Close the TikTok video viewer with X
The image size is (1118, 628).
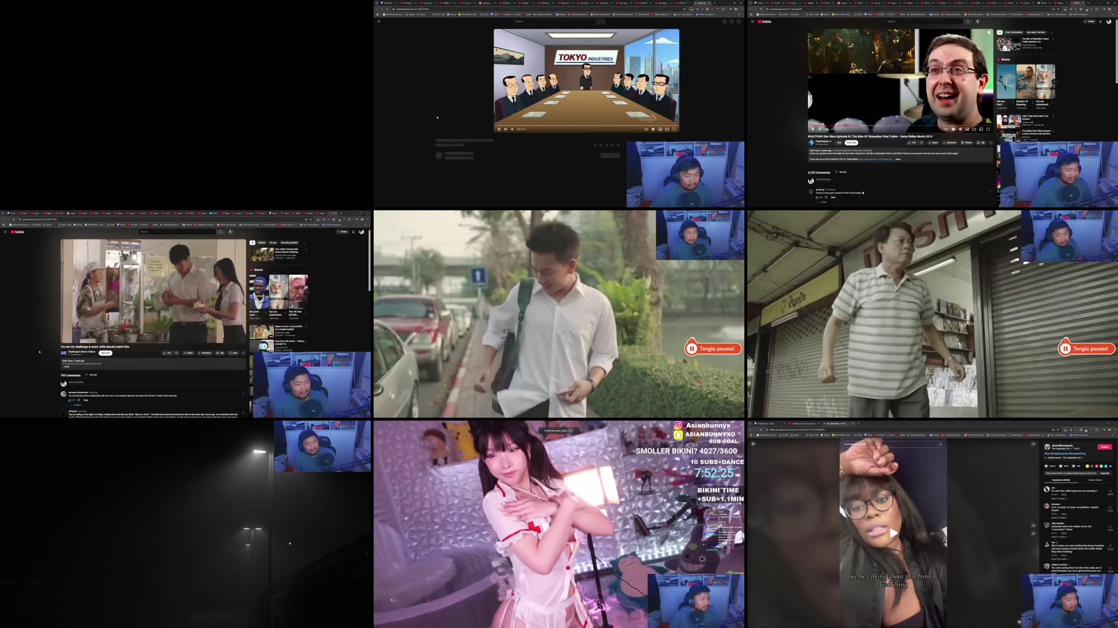click(753, 444)
